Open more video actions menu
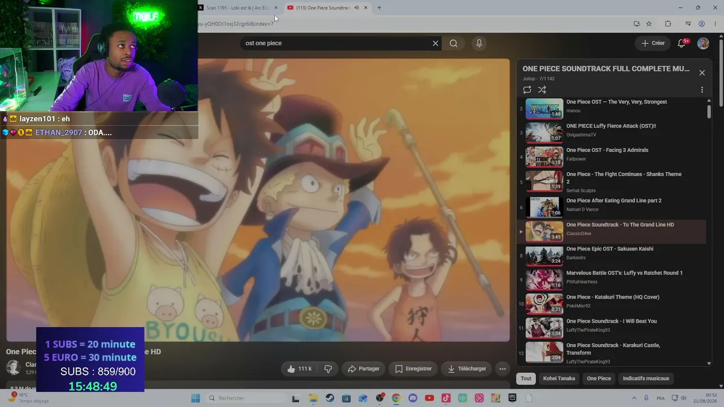The height and width of the screenshot is (407, 724). pyautogui.click(x=502, y=369)
